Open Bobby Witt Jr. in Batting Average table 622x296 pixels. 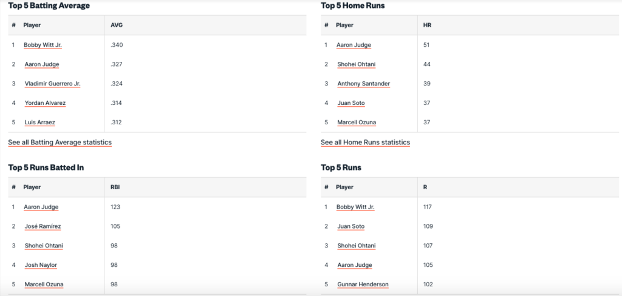43,45
